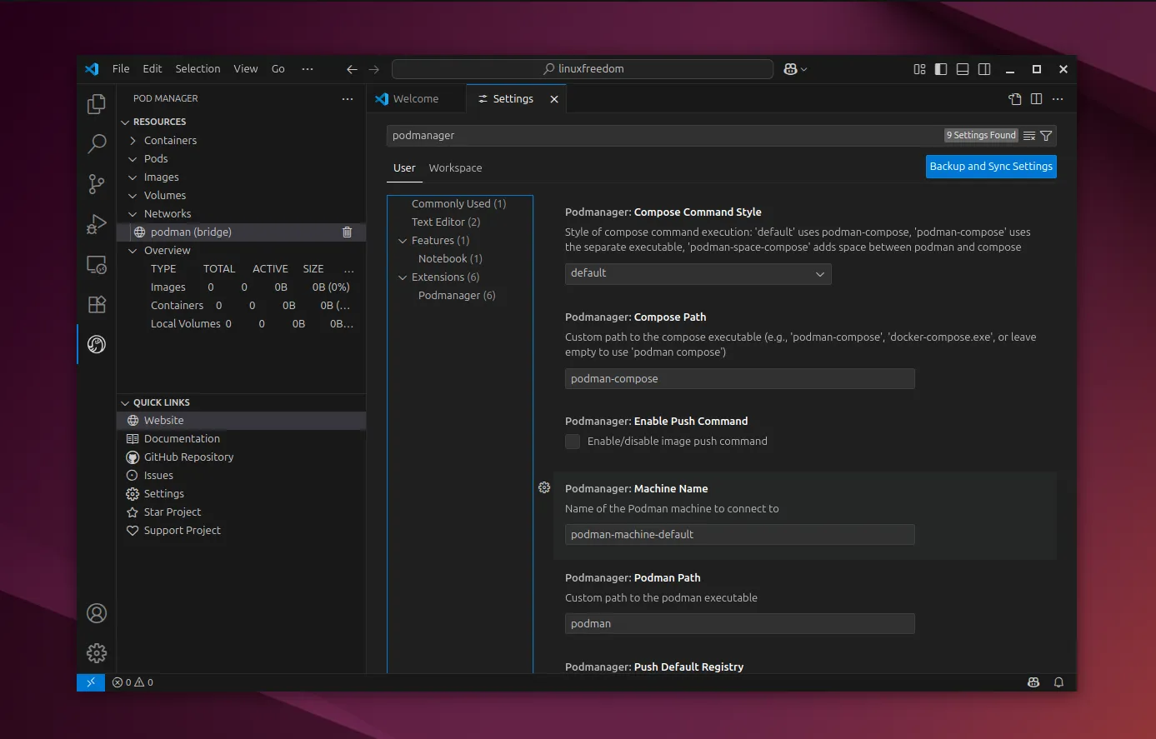Enable the image push command checkbox
This screenshot has width=1156, height=739.
click(x=573, y=441)
